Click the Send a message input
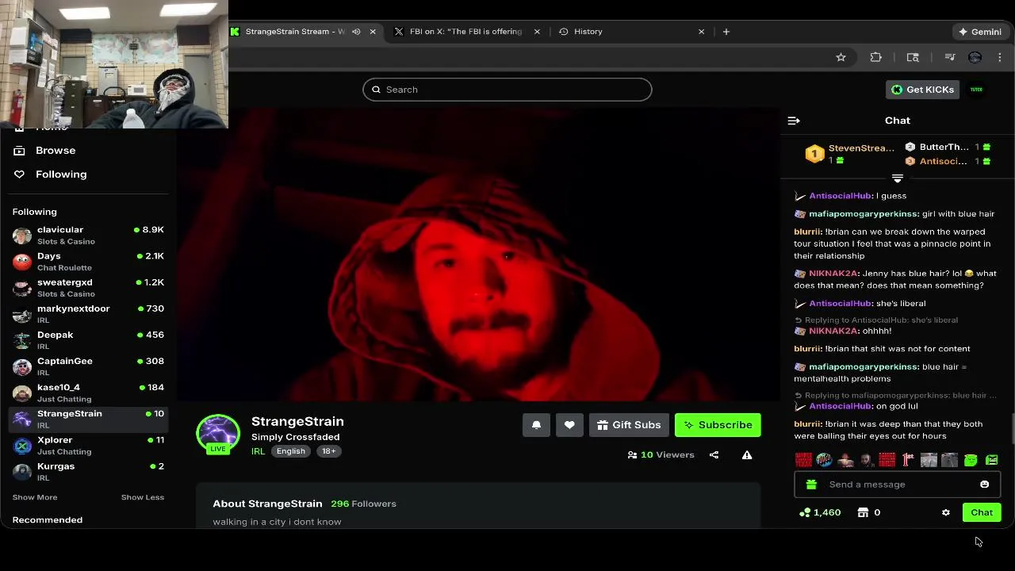Image resolution: width=1015 pixels, height=571 pixels. pos(898,485)
